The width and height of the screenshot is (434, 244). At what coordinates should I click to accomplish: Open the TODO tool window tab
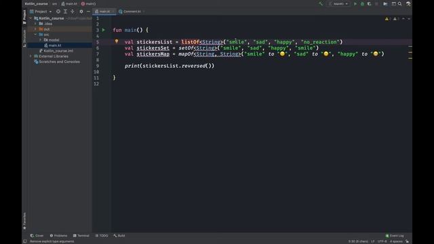(x=102, y=236)
